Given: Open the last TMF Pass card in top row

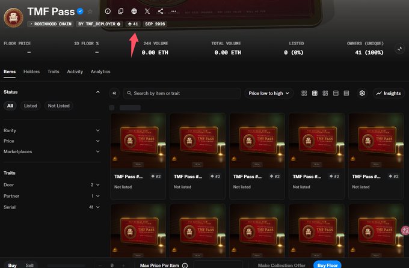Looking at the screenshot, I should (x=376, y=156).
